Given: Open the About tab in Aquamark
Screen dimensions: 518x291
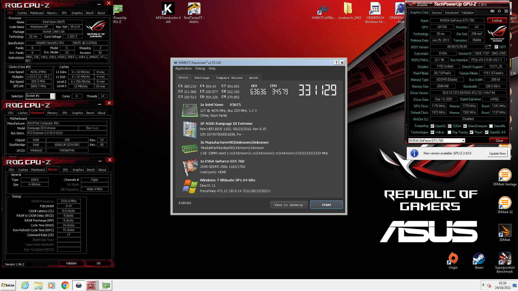Looking at the screenshot, I should point(254,78).
